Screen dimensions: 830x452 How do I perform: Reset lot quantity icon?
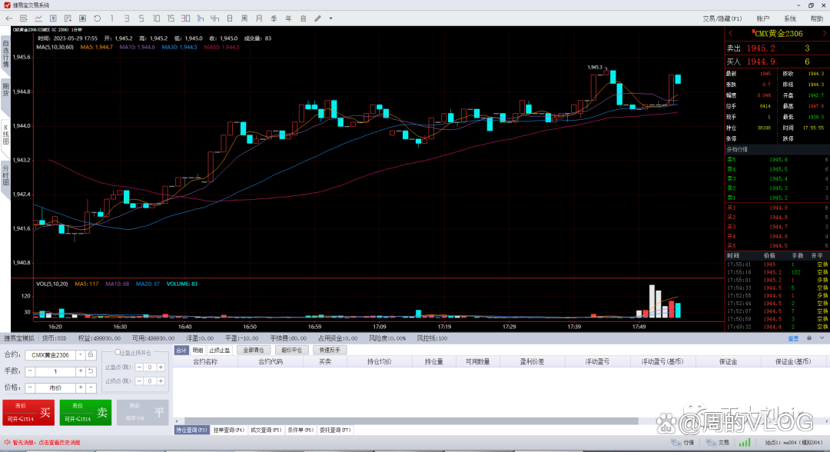click(91, 371)
